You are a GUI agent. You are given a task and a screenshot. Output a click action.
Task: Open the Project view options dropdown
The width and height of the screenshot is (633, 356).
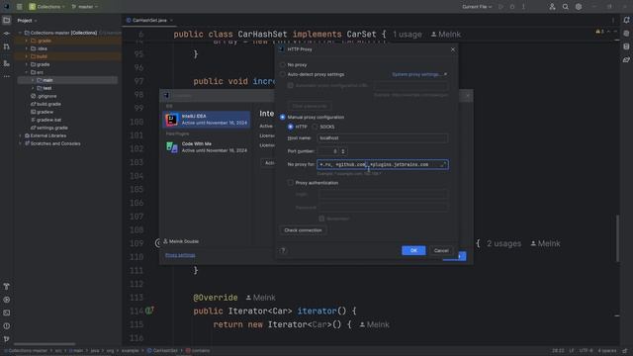(x=36, y=20)
